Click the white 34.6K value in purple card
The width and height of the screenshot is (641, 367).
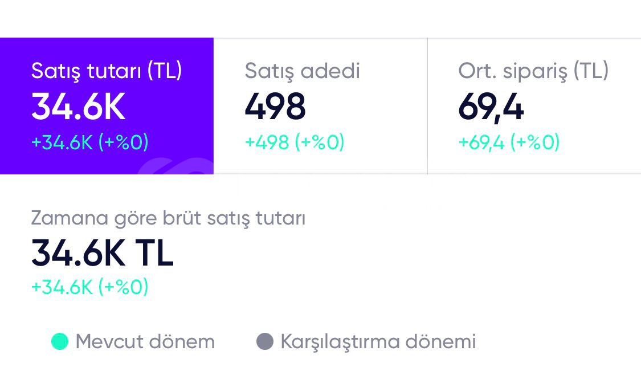[78, 107]
